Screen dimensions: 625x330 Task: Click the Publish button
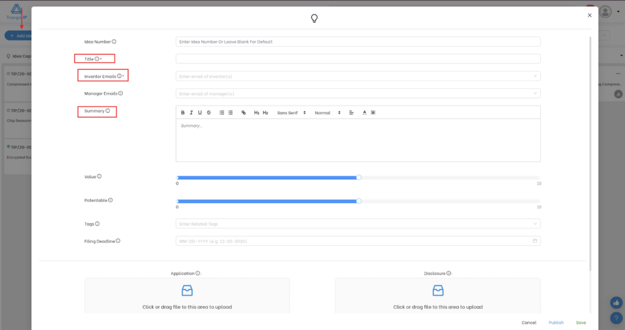point(556,322)
